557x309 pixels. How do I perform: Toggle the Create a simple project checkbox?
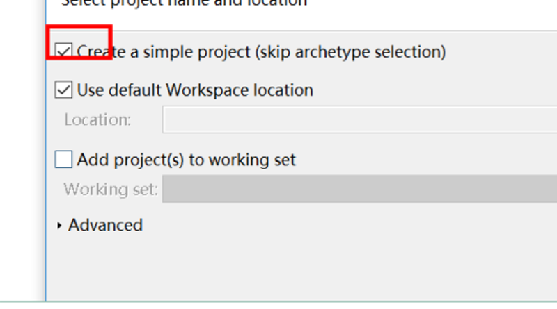(63, 51)
